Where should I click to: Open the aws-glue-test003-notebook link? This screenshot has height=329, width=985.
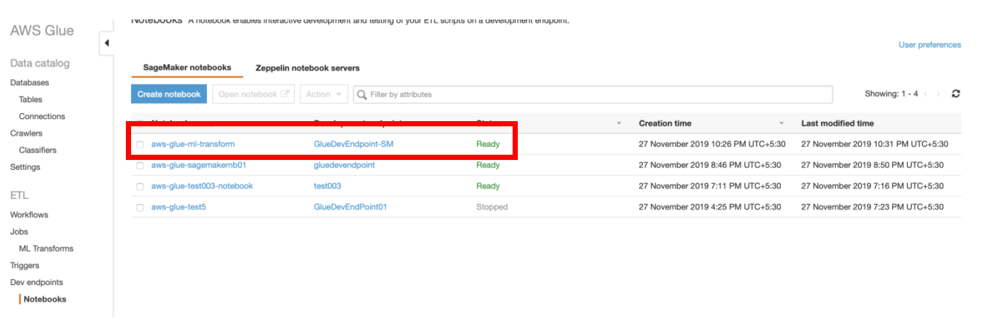[x=202, y=186]
